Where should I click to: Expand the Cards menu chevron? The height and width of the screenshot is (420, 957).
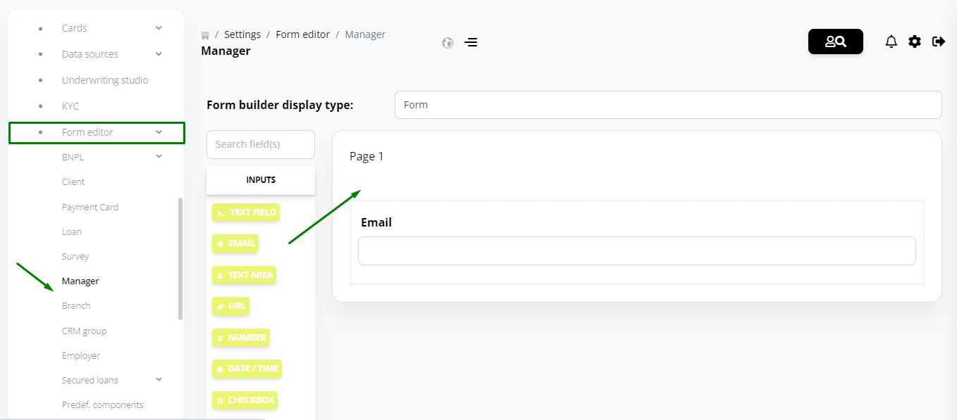pyautogui.click(x=159, y=28)
